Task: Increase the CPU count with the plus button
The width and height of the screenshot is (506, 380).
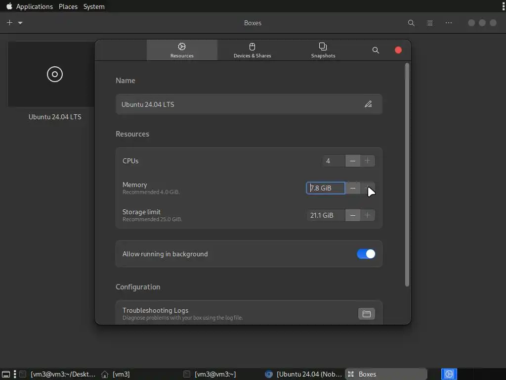Action: [367, 161]
